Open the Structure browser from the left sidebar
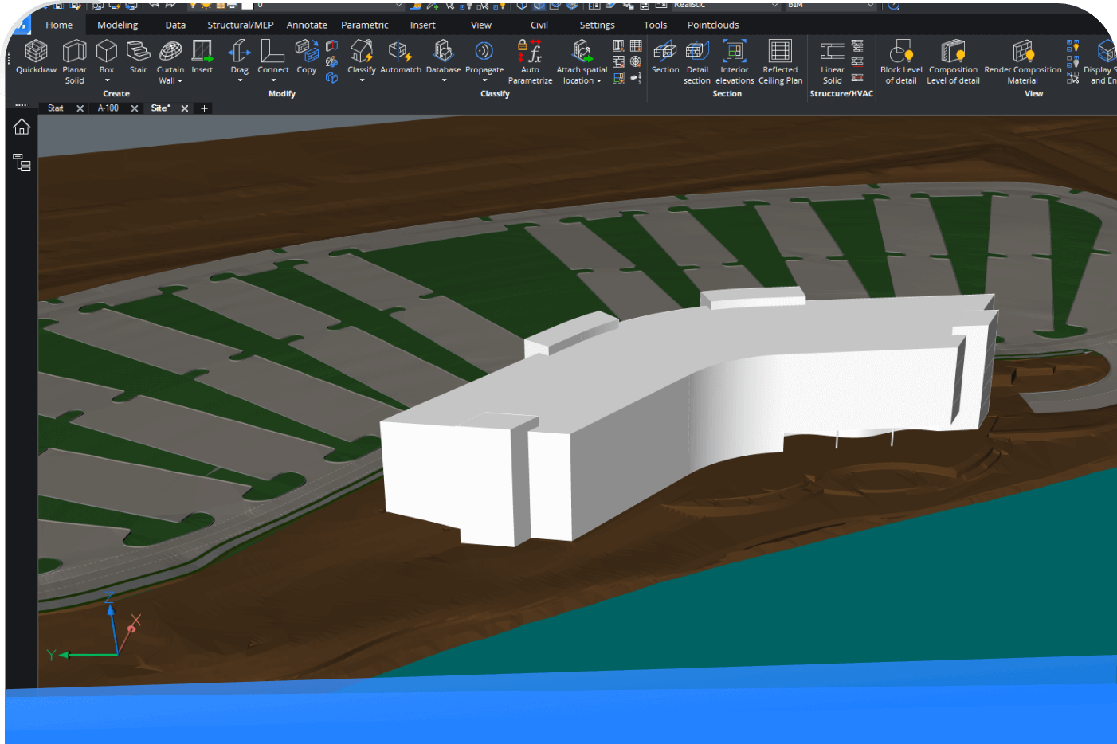 pyautogui.click(x=22, y=163)
